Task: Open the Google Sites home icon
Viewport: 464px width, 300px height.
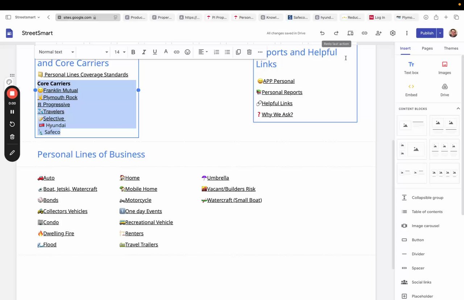Action: (9, 33)
